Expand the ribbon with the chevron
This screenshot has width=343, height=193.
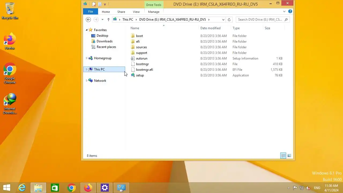(x=284, y=12)
